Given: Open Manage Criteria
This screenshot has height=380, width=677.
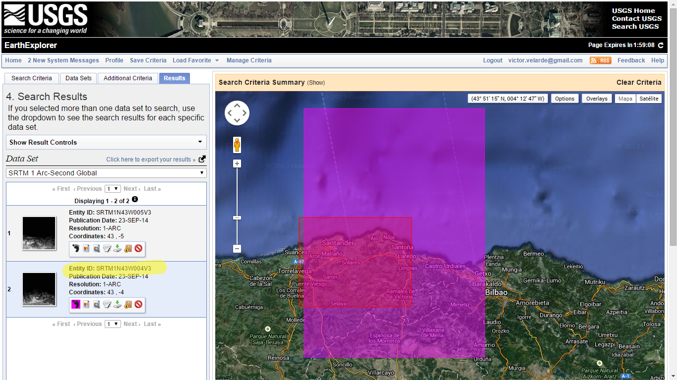Looking at the screenshot, I should (249, 60).
